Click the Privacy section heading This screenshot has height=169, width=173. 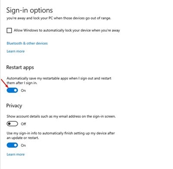click(14, 106)
